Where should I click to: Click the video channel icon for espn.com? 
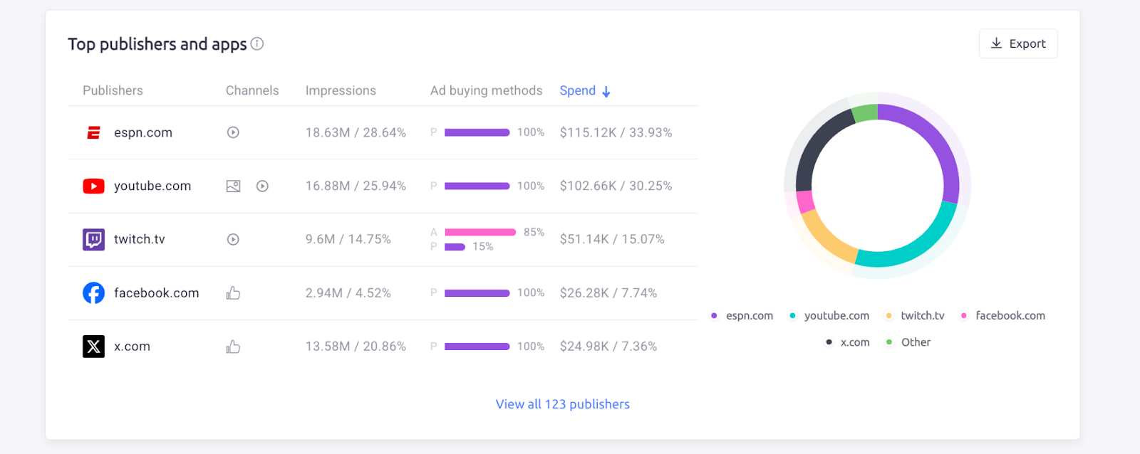[x=232, y=132]
